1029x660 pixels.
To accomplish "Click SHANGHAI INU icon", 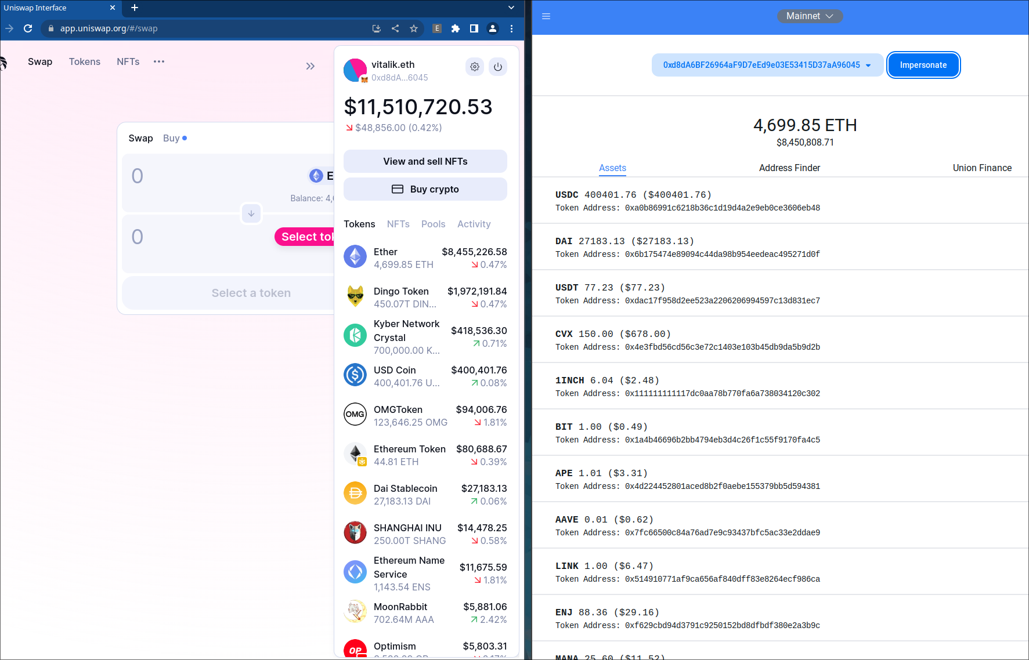I will point(355,532).
